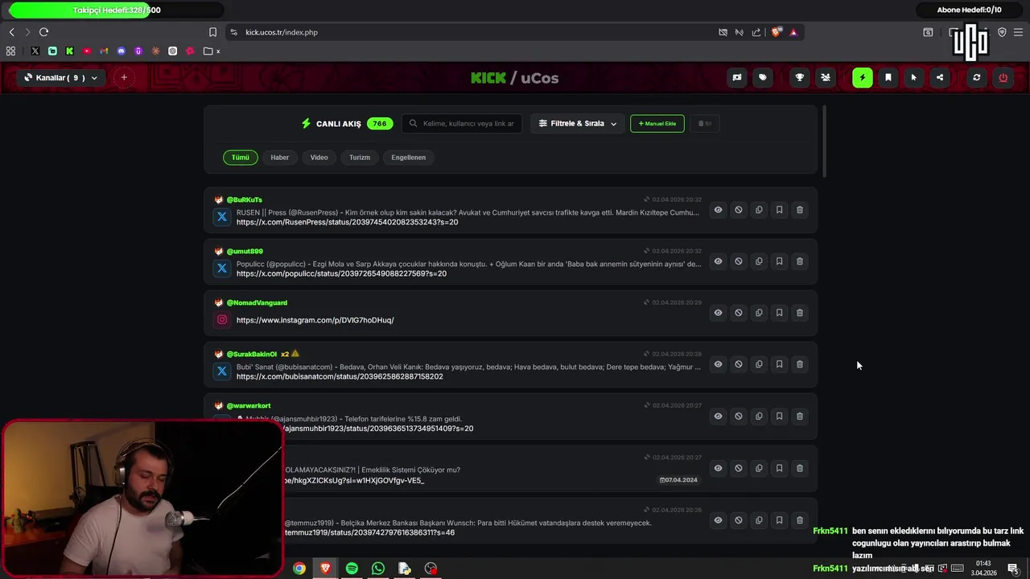Click the feed panel vertical scrollbar
This screenshot has height=579, width=1030.
[824, 142]
